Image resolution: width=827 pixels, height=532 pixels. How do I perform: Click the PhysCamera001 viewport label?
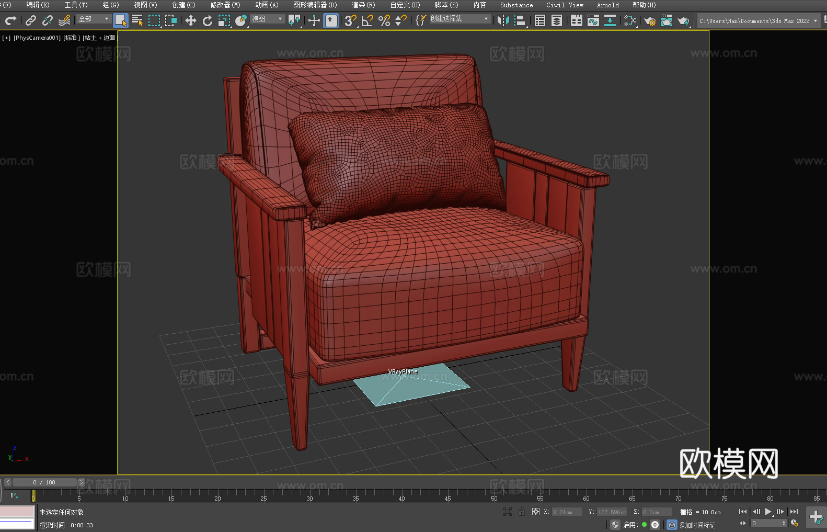pyautogui.click(x=37, y=38)
